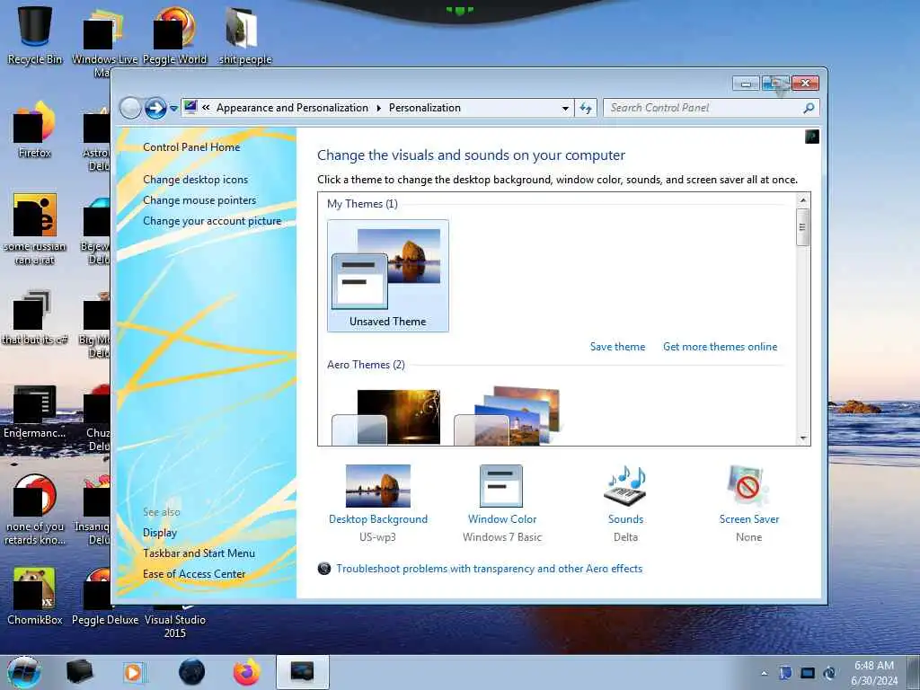Select the Peggle Deluxe desktop icon
920x690 pixels.
coord(105,597)
